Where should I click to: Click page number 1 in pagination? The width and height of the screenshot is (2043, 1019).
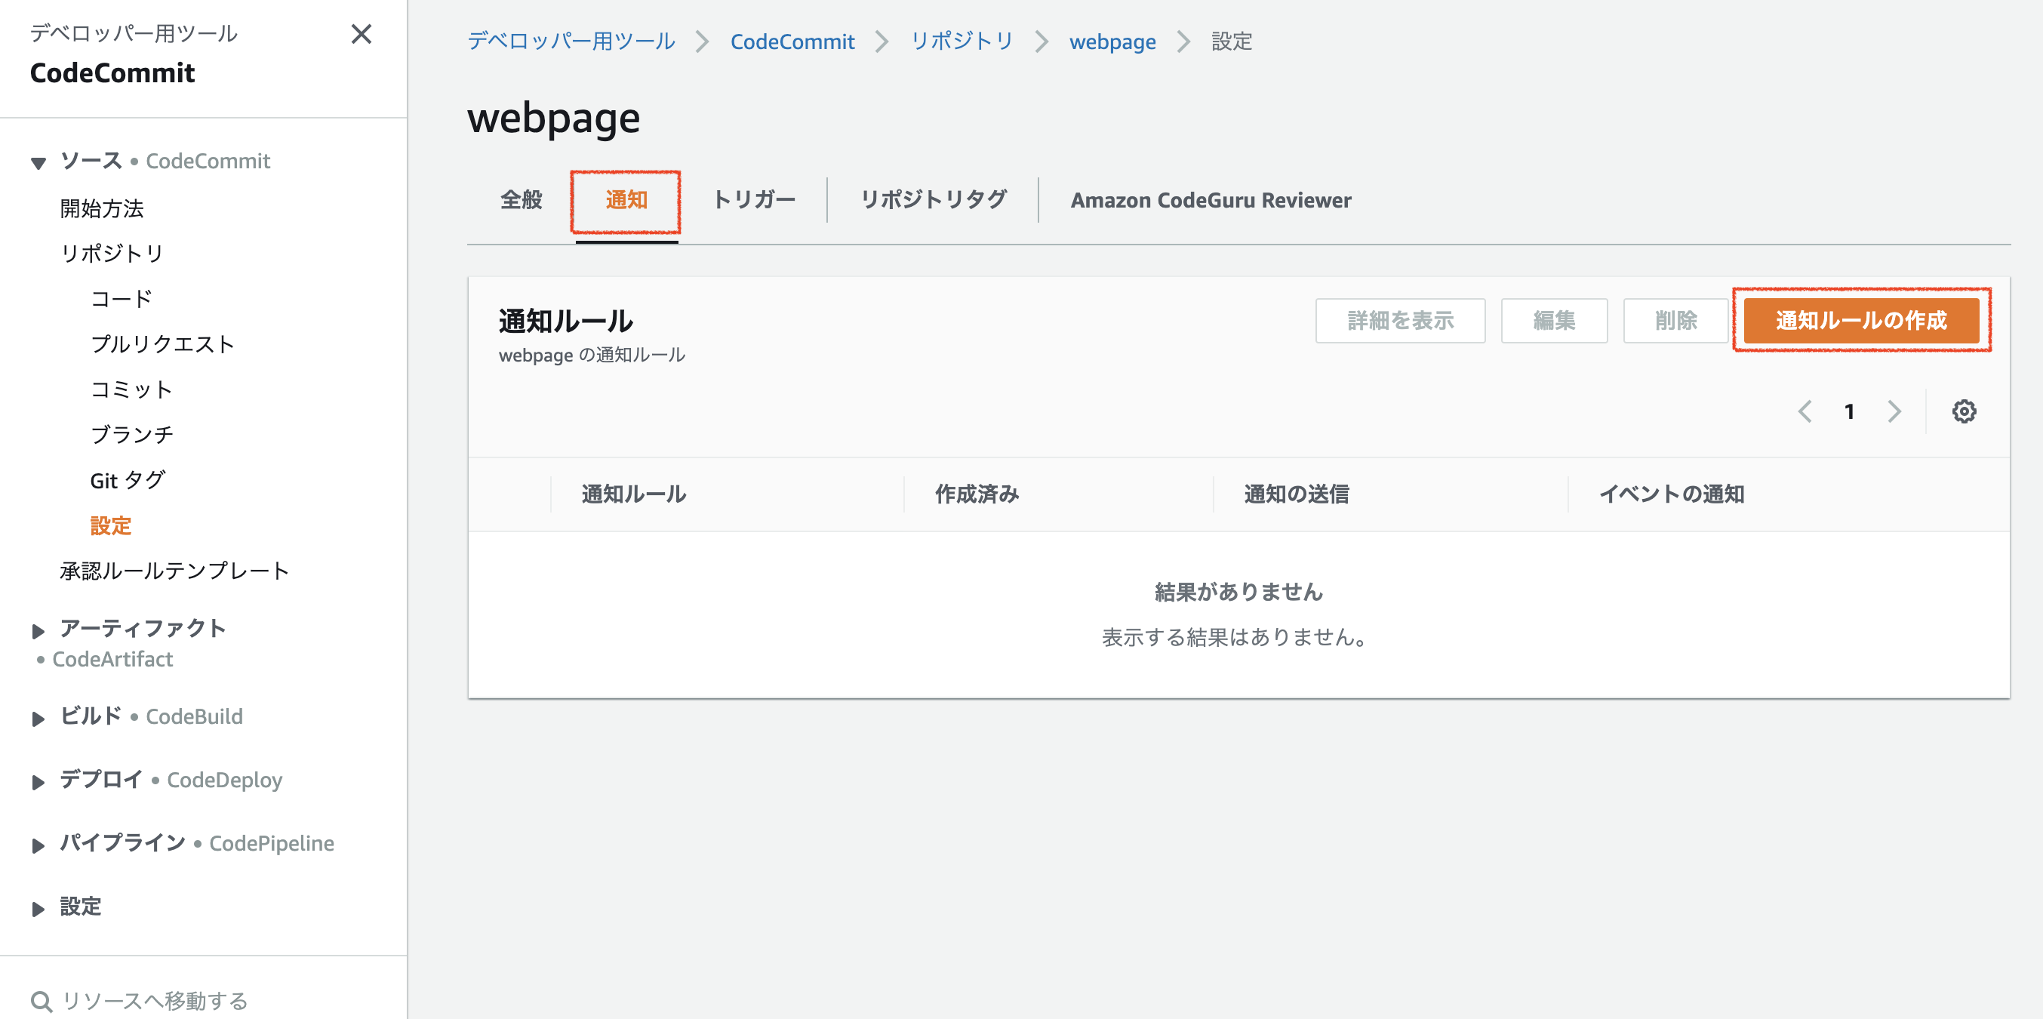pos(1850,411)
